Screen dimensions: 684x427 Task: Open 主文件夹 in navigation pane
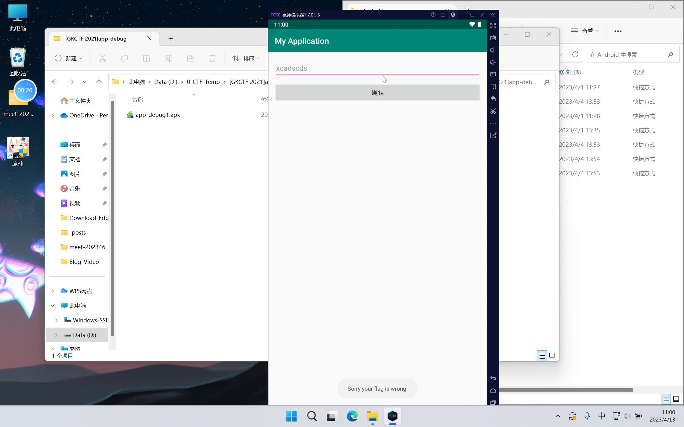coord(76,101)
